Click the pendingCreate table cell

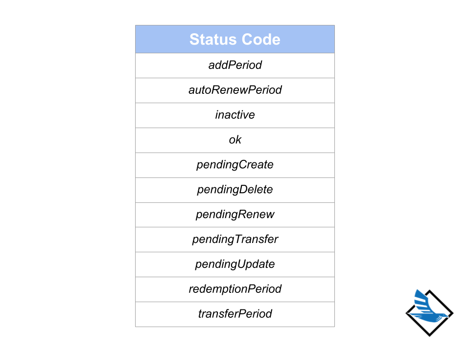click(x=235, y=165)
